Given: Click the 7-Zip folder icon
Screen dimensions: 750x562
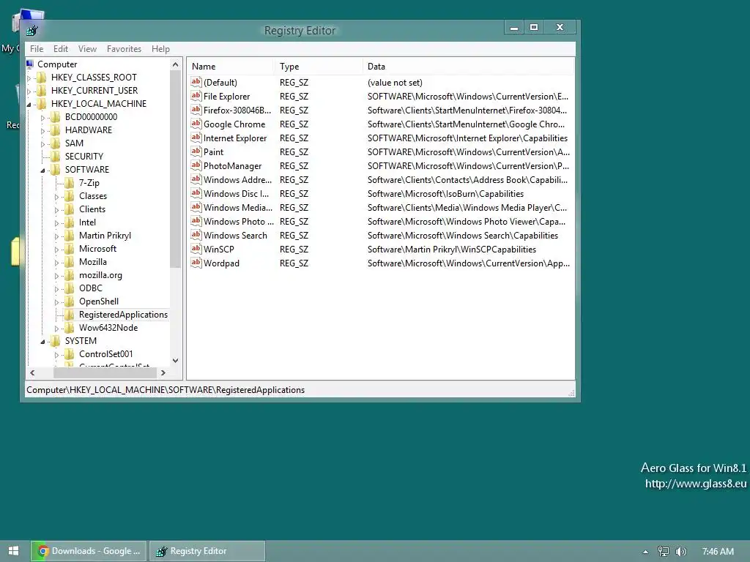Looking at the screenshot, I should pyautogui.click(x=70, y=182).
